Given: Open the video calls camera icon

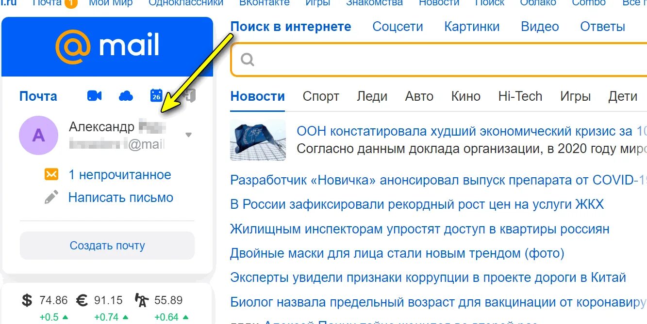Looking at the screenshot, I should pyautogui.click(x=94, y=96).
